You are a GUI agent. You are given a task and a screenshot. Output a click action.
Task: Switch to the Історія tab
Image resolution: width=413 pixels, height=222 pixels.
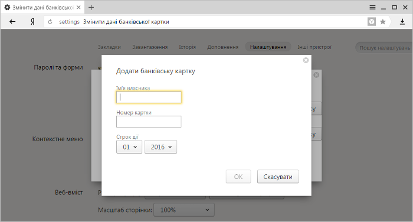(187, 47)
